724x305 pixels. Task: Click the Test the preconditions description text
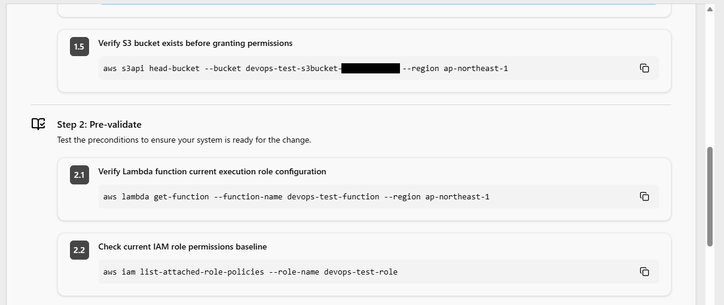(x=184, y=140)
